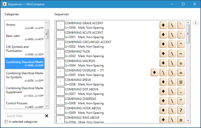Select the Basic Latin category

25,38
